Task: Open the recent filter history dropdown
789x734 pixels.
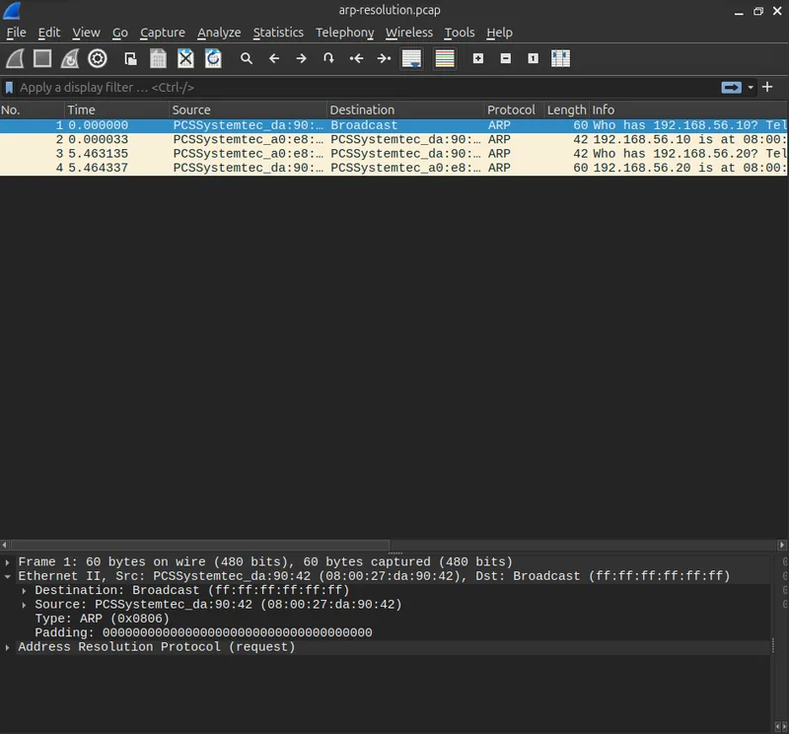Action: 751,88
